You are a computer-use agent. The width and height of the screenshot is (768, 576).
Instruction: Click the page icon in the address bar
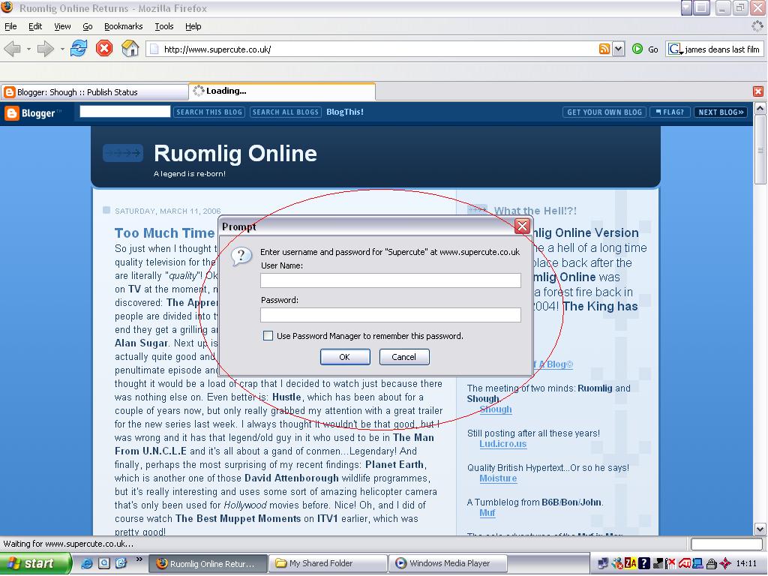[x=154, y=49]
